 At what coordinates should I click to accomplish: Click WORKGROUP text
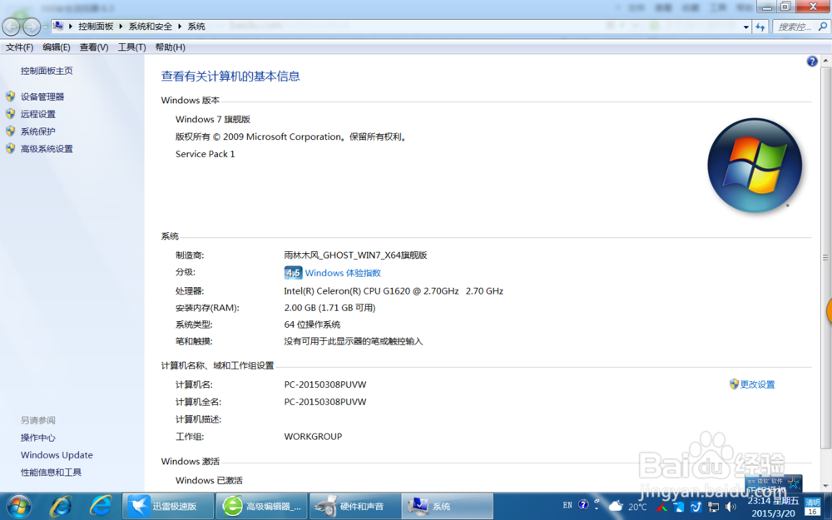(313, 437)
